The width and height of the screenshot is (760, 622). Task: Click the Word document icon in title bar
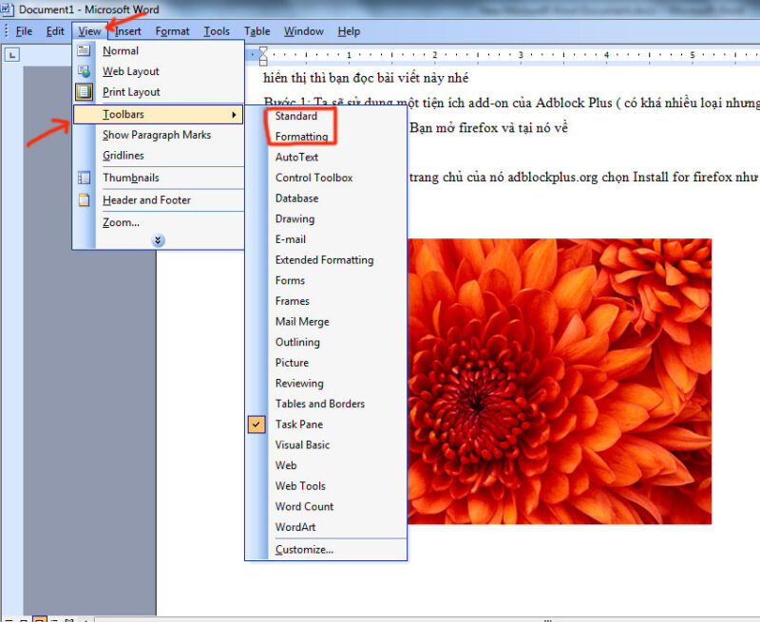(x=9, y=9)
